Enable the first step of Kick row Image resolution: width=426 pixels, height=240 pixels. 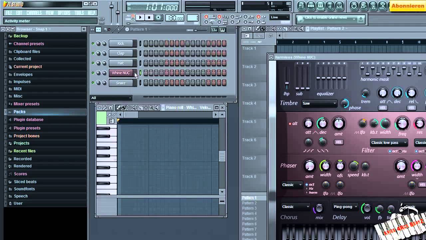(146, 43)
